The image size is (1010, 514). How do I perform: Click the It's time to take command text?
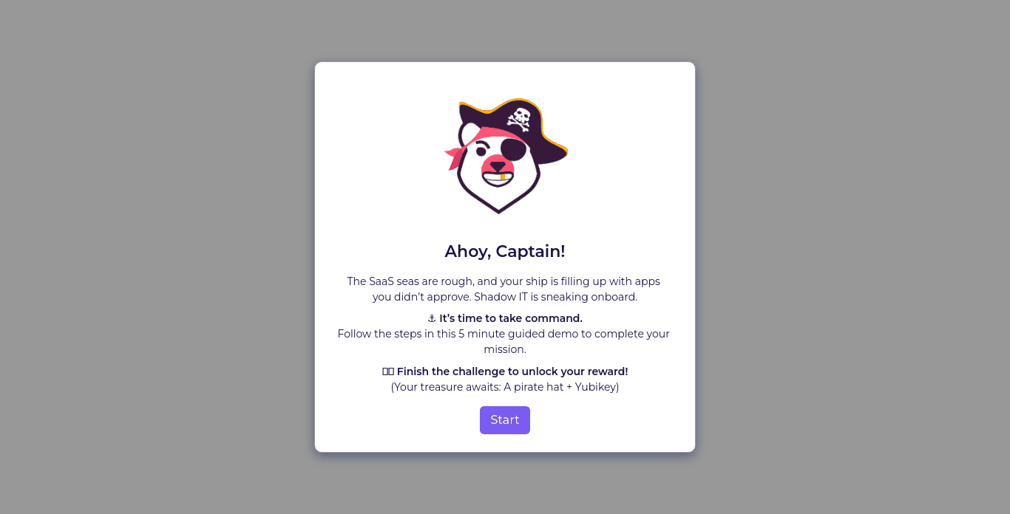pyautogui.click(x=511, y=318)
